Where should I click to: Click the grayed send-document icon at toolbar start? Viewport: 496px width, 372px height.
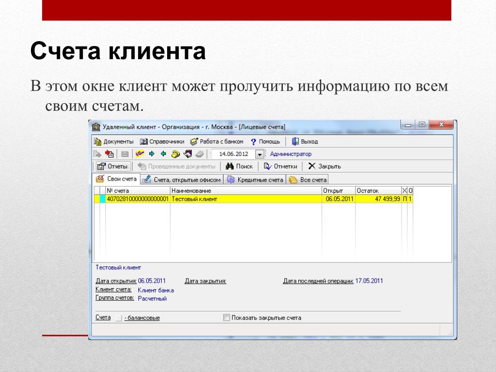(x=97, y=154)
